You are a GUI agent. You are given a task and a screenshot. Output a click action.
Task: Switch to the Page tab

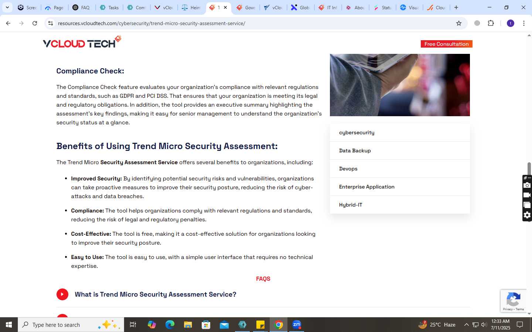click(54, 7)
